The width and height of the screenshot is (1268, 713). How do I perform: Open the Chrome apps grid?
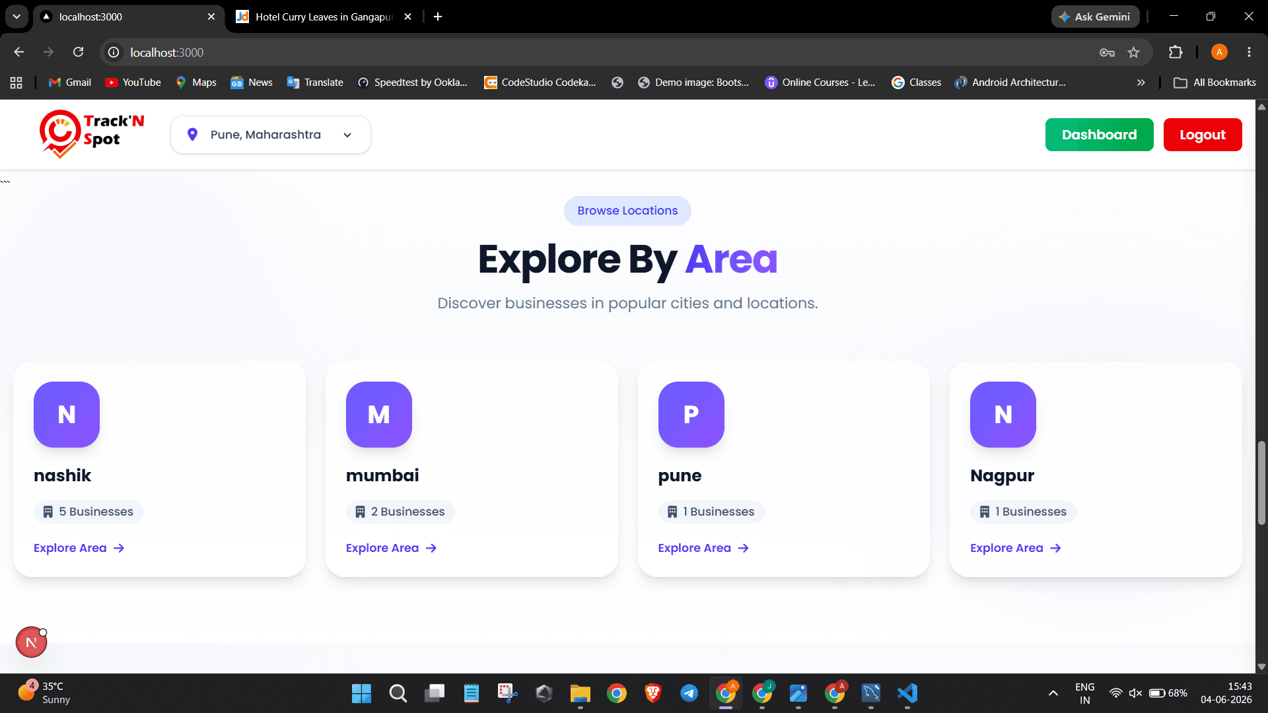(17, 83)
